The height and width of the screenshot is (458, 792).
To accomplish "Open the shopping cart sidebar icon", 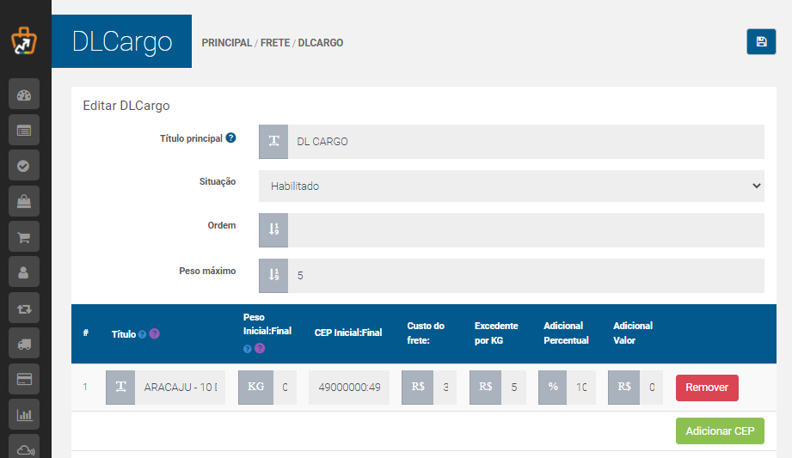I will [x=24, y=237].
